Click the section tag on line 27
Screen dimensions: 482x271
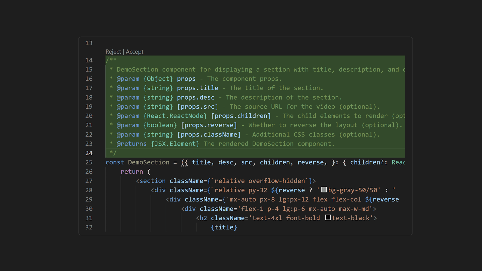coord(152,181)
